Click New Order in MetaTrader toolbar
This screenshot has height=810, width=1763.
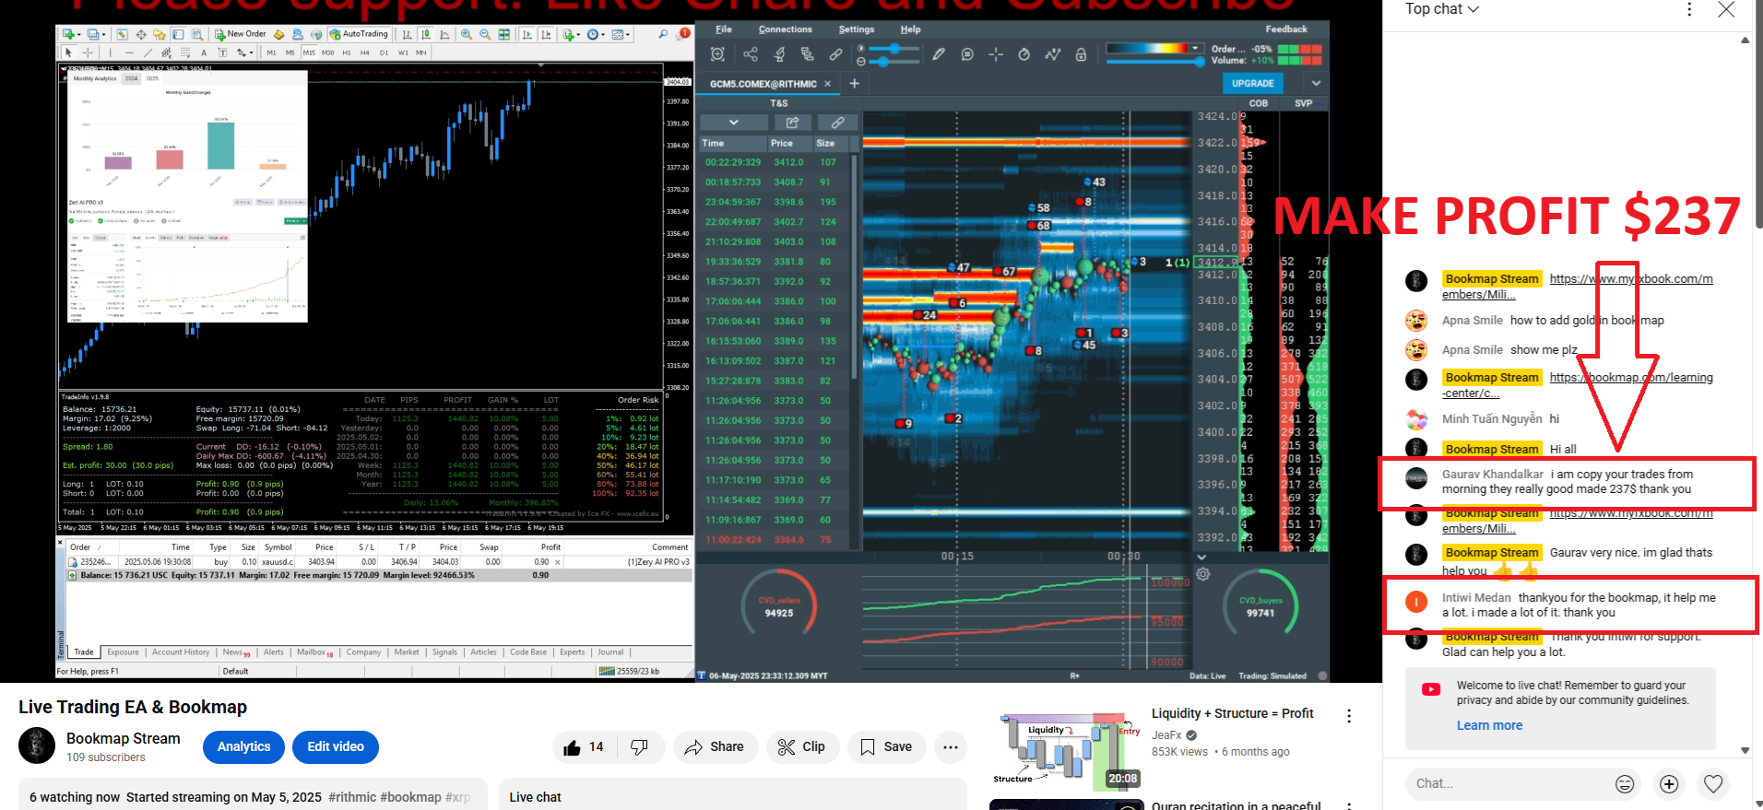pyautogui.click(x=241, y=34)
